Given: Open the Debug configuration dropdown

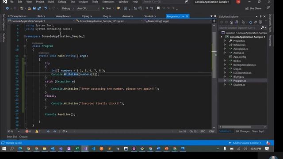Looking at the screenshot, I should (x=68, y=8).
